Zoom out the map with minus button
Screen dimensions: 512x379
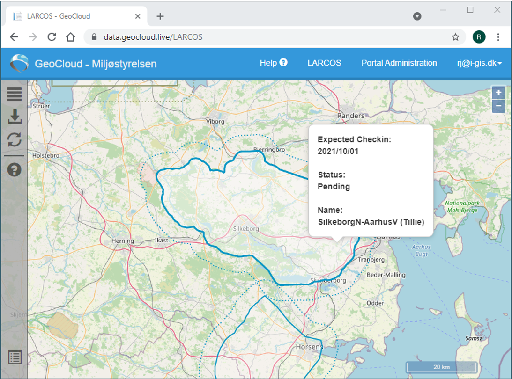pos(498,106)
